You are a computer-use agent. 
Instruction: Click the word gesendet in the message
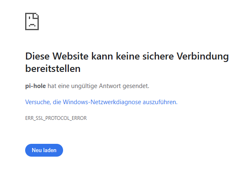pos(136,86)
